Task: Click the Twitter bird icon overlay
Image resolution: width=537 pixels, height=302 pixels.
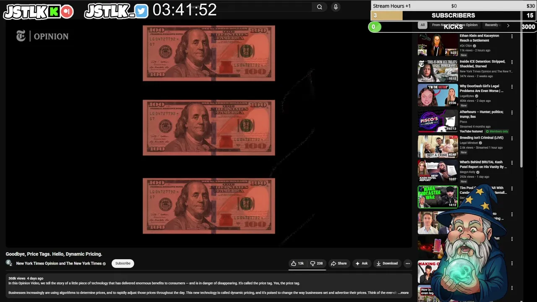Action: pyautogui.click(x=141, y=11)
